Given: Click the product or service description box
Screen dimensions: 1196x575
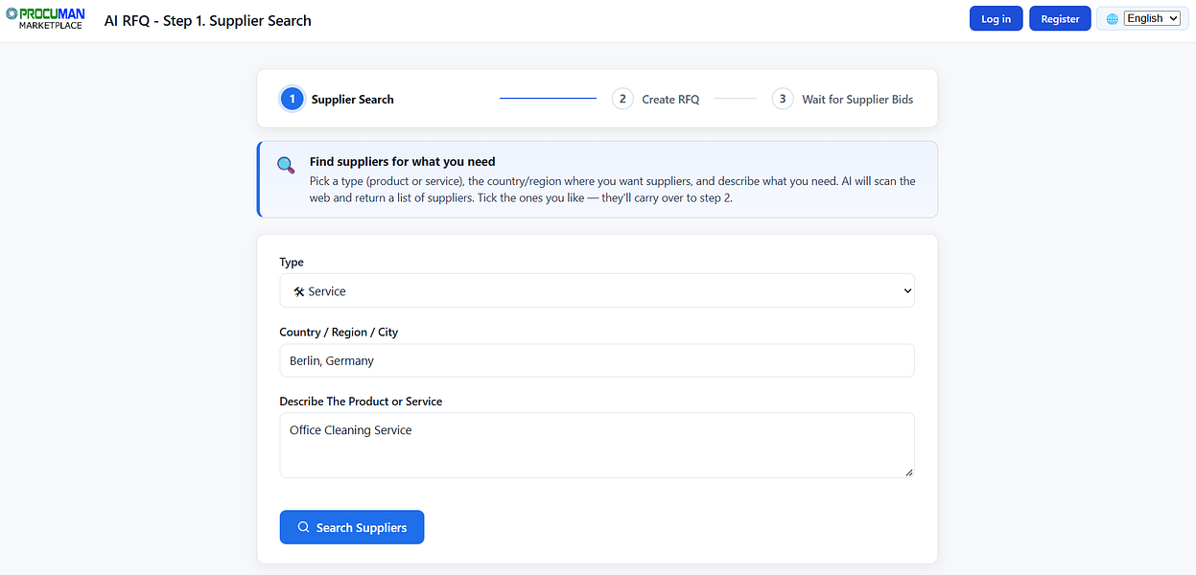Looking at the screenshot, I should coord(597,445).
